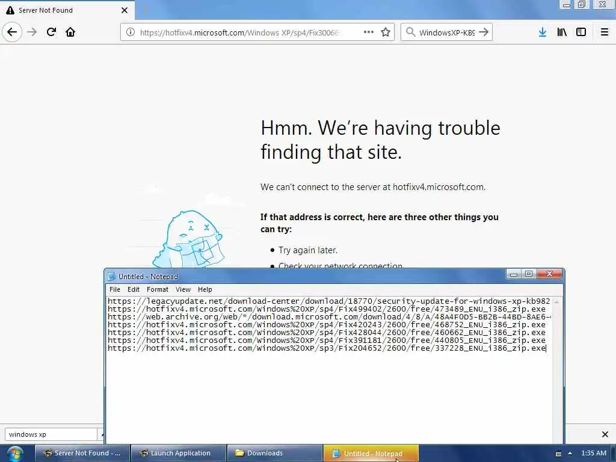Click the find bar field containing 'windows xp'

pyautogui.click(x=51, y=434)
